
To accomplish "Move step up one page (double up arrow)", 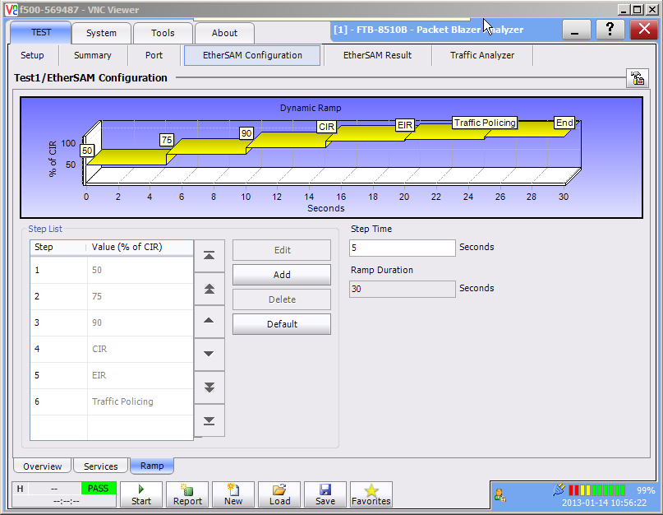I will coord(209,289).
